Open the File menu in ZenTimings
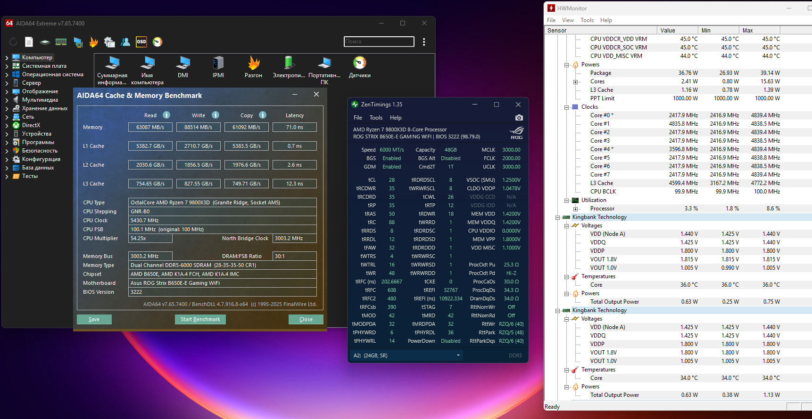 tap(358, 118)
